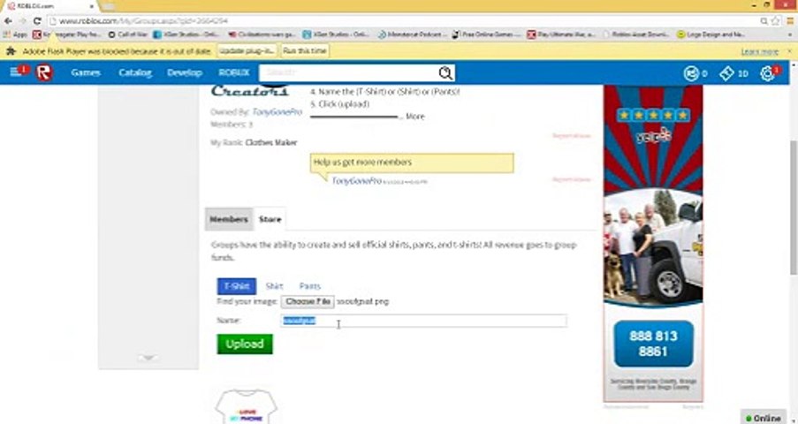
Task: Open the settings gear icon
Action: (767, 73)
